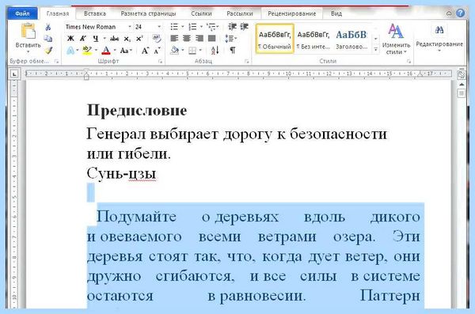Open the Paragraph dialog launcher in Абзац group
The width and height of the screenshot is (475, 314).
tap(246, 62)
